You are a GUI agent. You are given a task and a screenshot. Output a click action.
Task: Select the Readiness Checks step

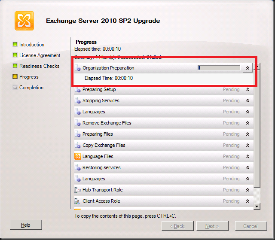tap(40, 66)
